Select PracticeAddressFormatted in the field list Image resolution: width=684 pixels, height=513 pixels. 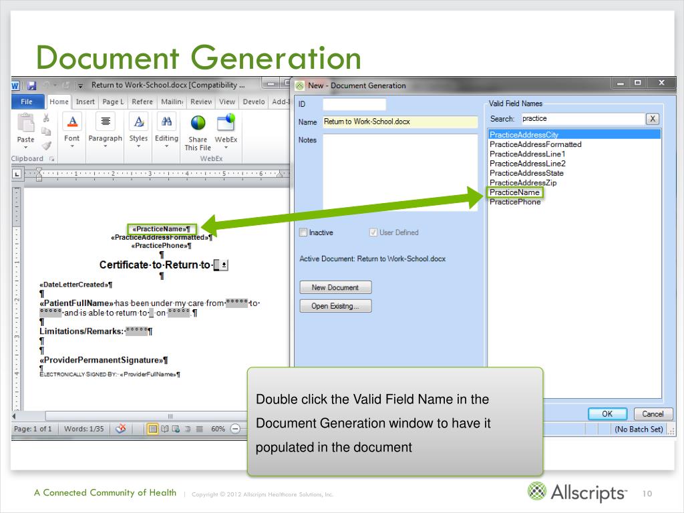tap(574, 144)
